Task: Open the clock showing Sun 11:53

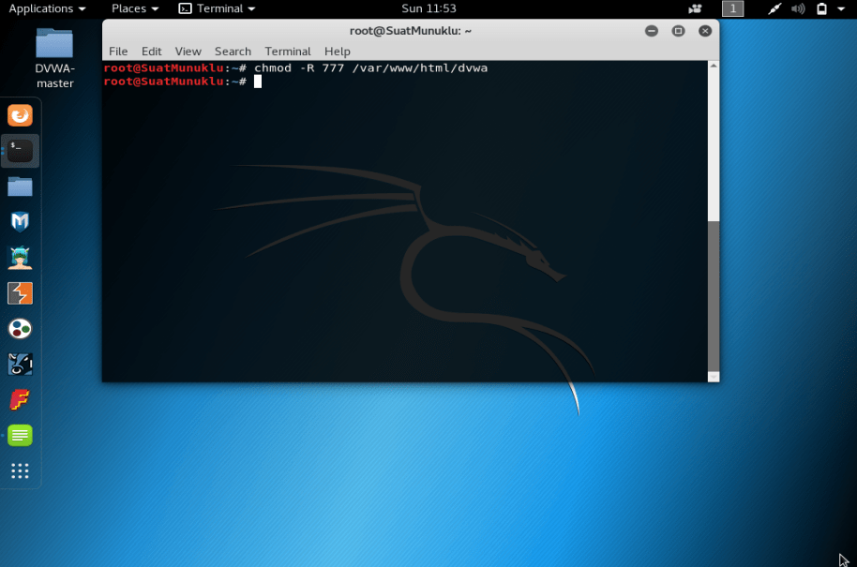Action: coord(429,8)
